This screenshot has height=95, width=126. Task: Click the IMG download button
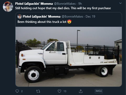click(99, 91)
